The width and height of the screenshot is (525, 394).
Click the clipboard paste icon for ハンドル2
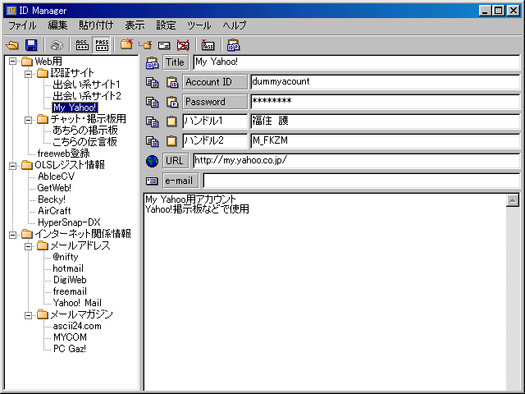click(171, 141)
